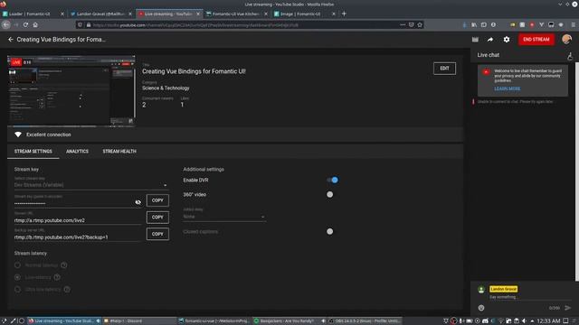Select Normal latency radio button
The height and width of the screenshot is (325, 579).
click(x=17, y=265)
